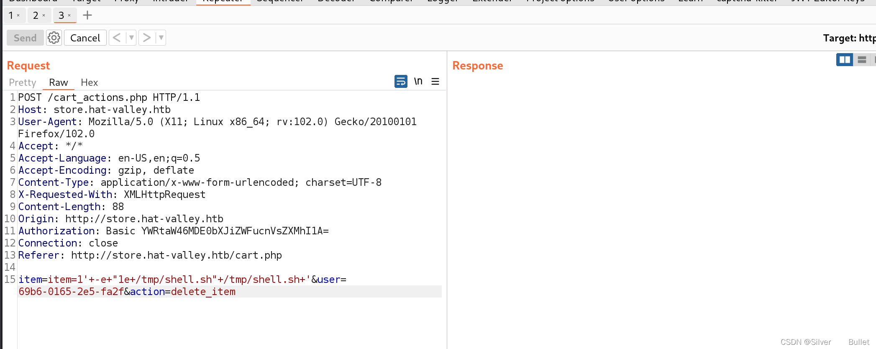
Task: Open send options gear icon
Action: click(54, 38)
